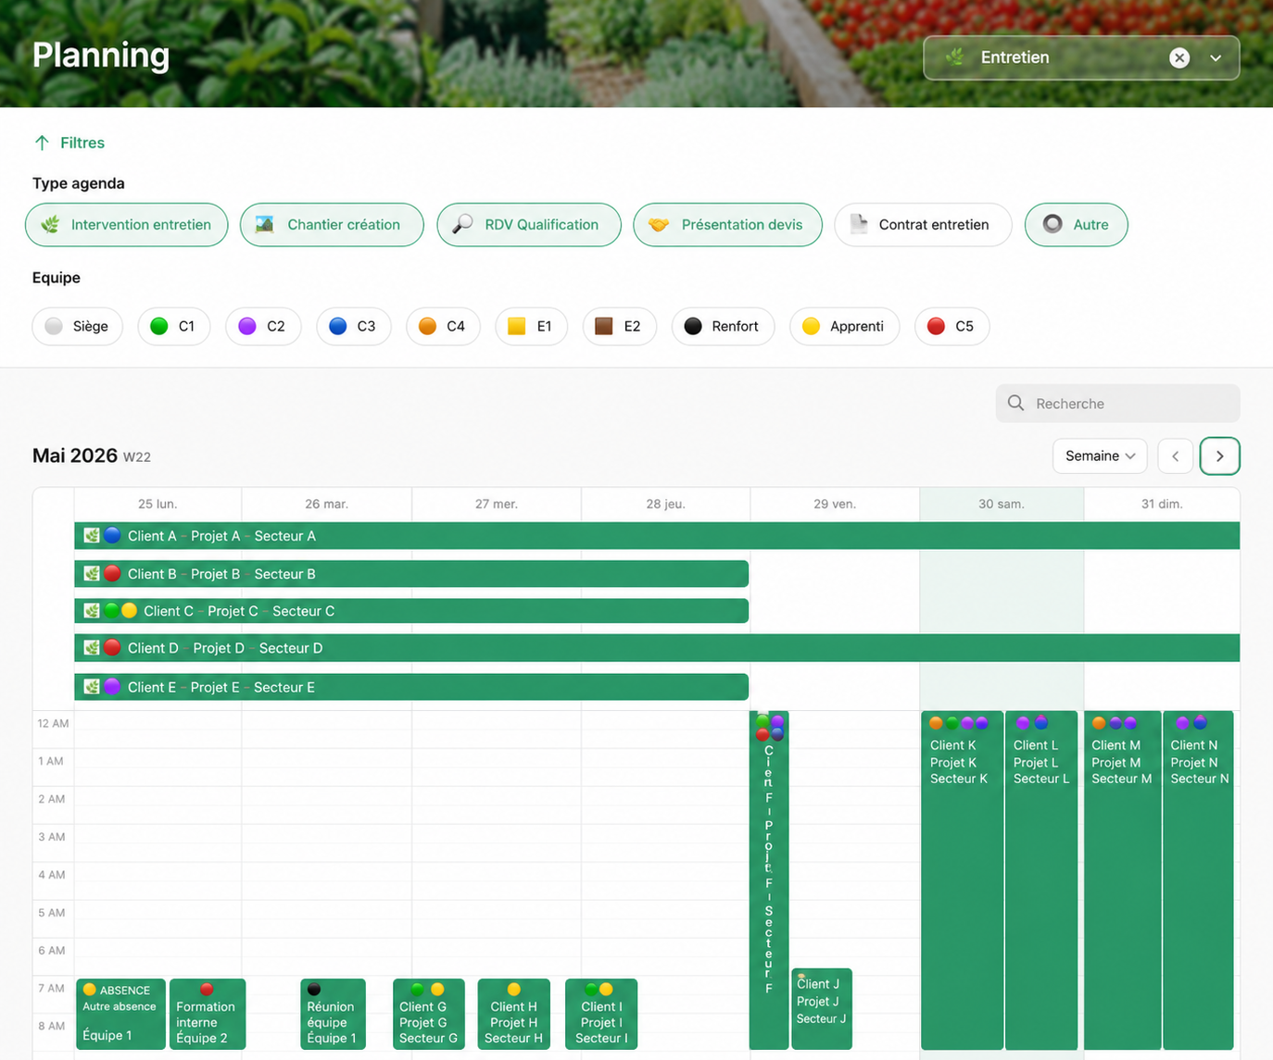Click the purple team dot on Client E
Image resolution: width=1273 pixels, height=1060 pixels.
click(112, 686)
